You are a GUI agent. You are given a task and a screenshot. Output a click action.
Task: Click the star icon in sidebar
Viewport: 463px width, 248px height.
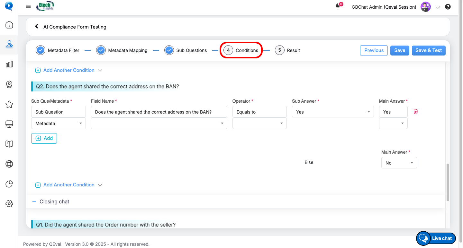coord(9,104)
